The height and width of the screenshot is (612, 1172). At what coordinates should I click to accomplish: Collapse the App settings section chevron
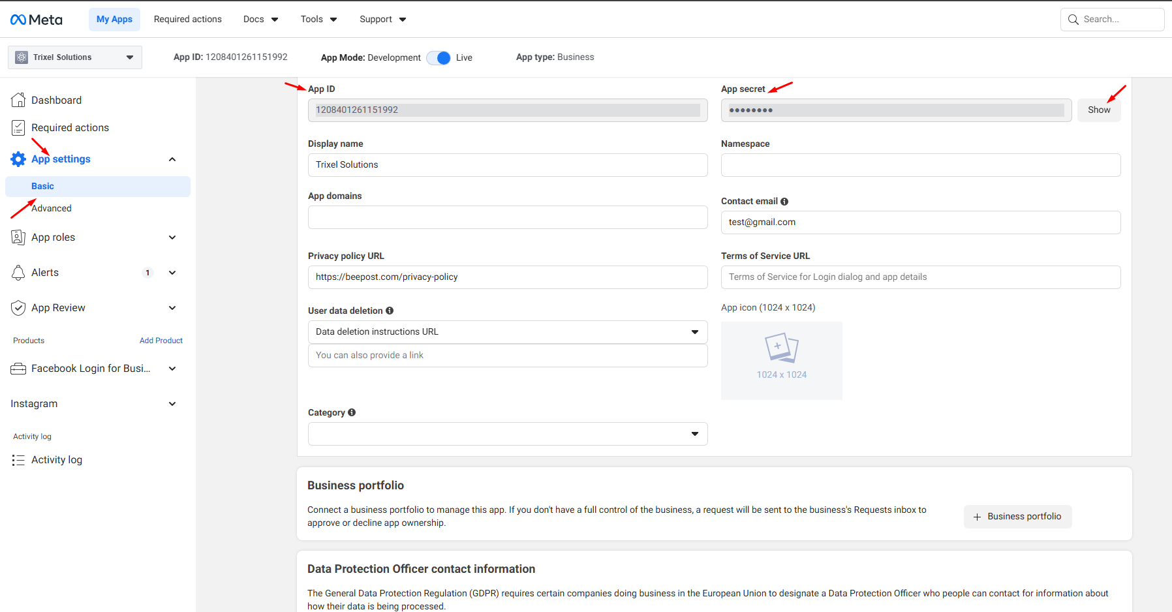(172, 159)
